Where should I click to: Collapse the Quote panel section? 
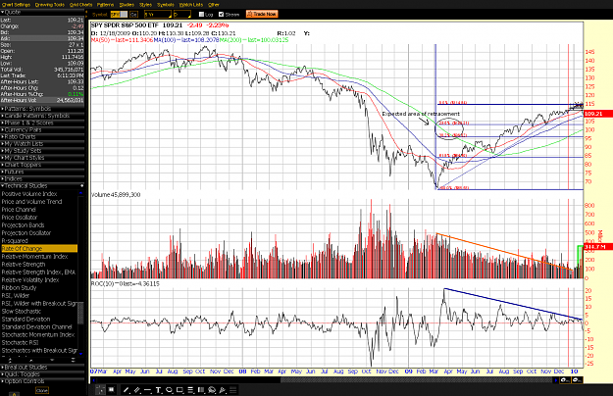click(42, 13)
